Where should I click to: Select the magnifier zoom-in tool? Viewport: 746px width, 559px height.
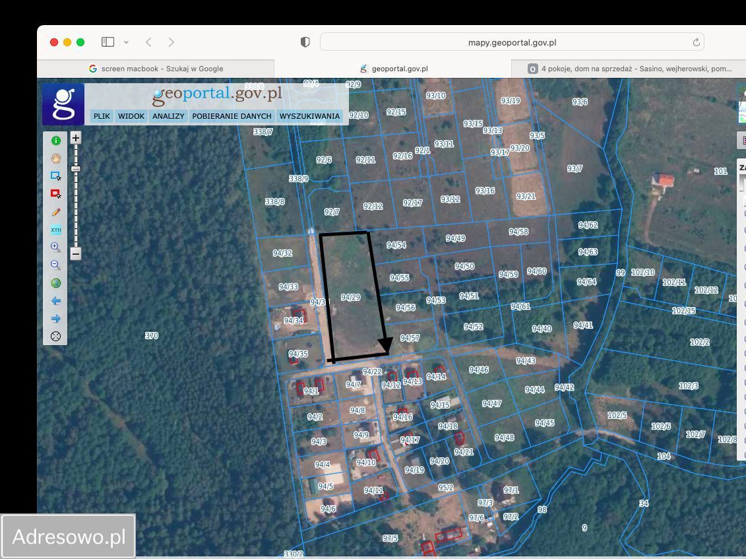point(56,247)
